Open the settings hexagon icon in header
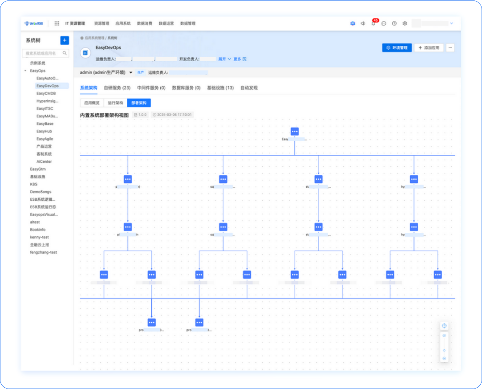The height and width of the screenshot is (389, 482). click(x=405, y=23)
